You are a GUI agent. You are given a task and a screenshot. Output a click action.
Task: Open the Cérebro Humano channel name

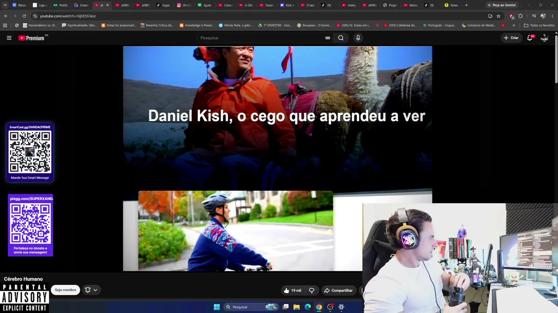click(x=24, y=279)
